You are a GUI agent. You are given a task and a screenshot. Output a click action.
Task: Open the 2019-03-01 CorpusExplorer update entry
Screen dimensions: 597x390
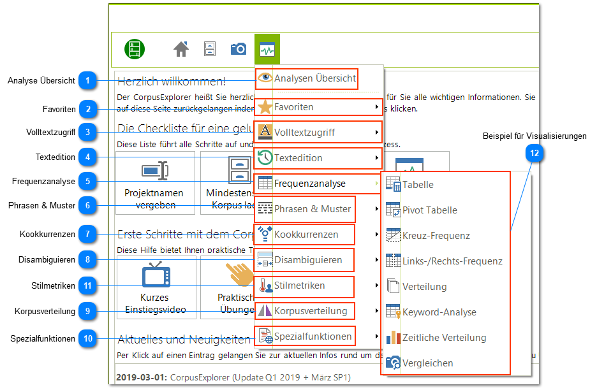pos(233,377)
